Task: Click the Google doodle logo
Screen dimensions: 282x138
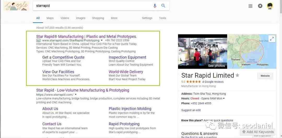Action: tap(16, 6)
